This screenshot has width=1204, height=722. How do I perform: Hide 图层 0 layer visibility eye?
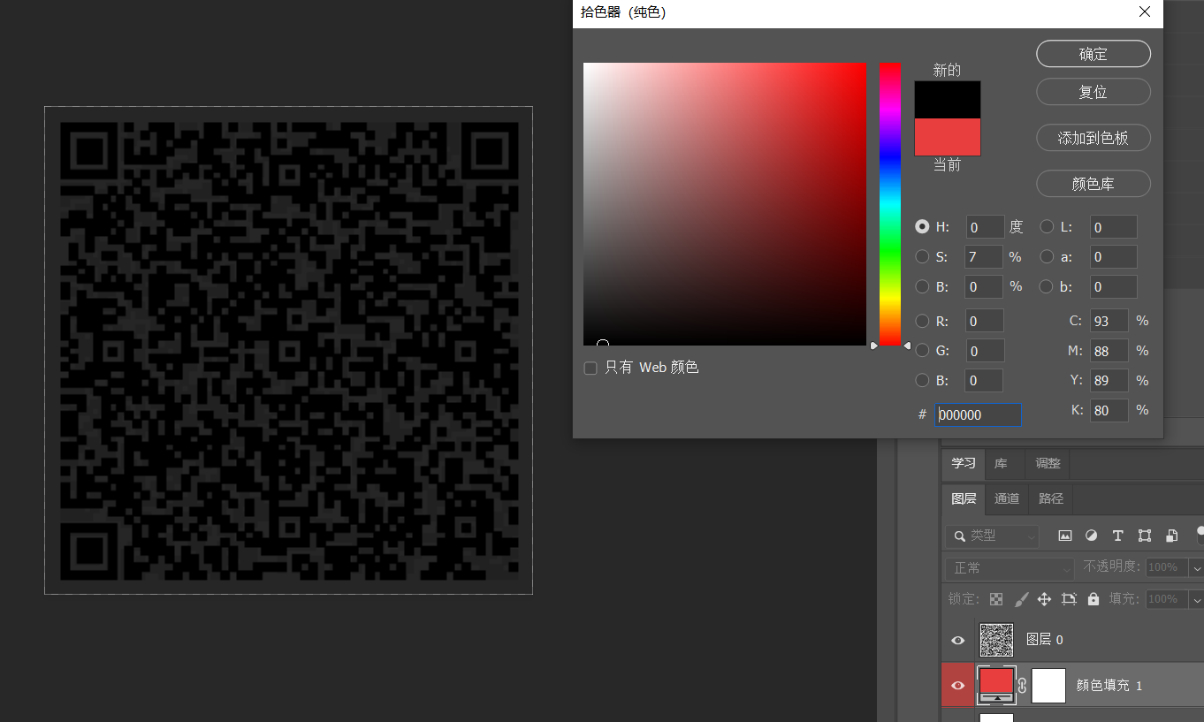[x=957, y=640]
